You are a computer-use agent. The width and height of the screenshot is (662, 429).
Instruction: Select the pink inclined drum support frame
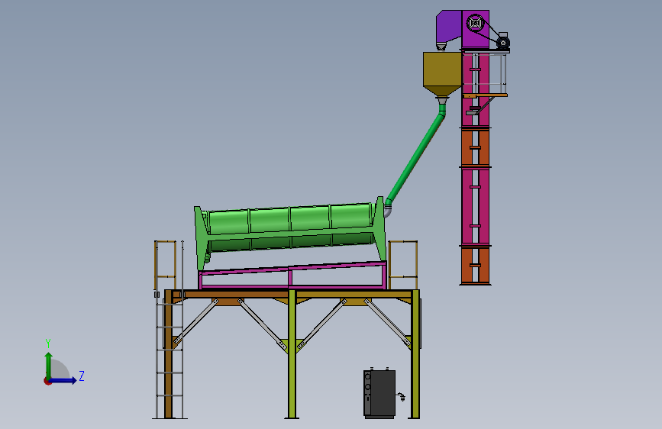pyautogui.click(x=292, y=276)
